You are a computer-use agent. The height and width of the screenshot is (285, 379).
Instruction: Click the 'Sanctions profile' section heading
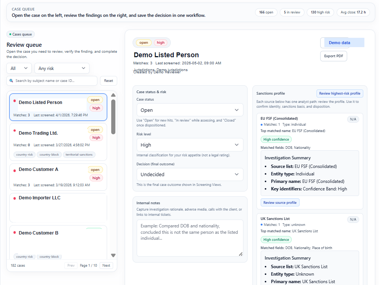point(270,94)
